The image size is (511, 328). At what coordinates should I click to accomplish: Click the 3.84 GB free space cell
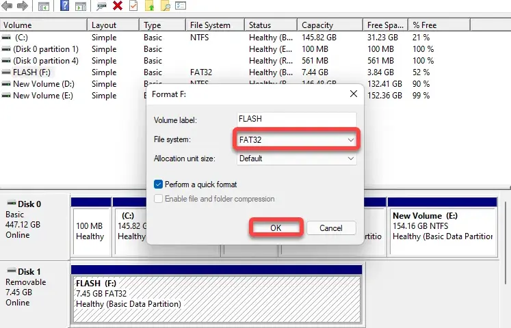coord(380,72)
